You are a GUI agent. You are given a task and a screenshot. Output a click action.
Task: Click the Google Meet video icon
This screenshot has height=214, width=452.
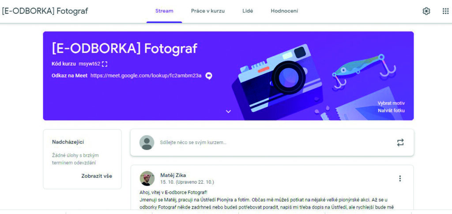209,76
